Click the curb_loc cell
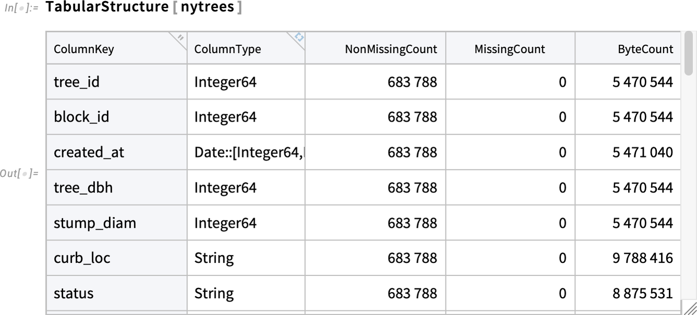This screenshot has width=697, height=315. point(116,258)
